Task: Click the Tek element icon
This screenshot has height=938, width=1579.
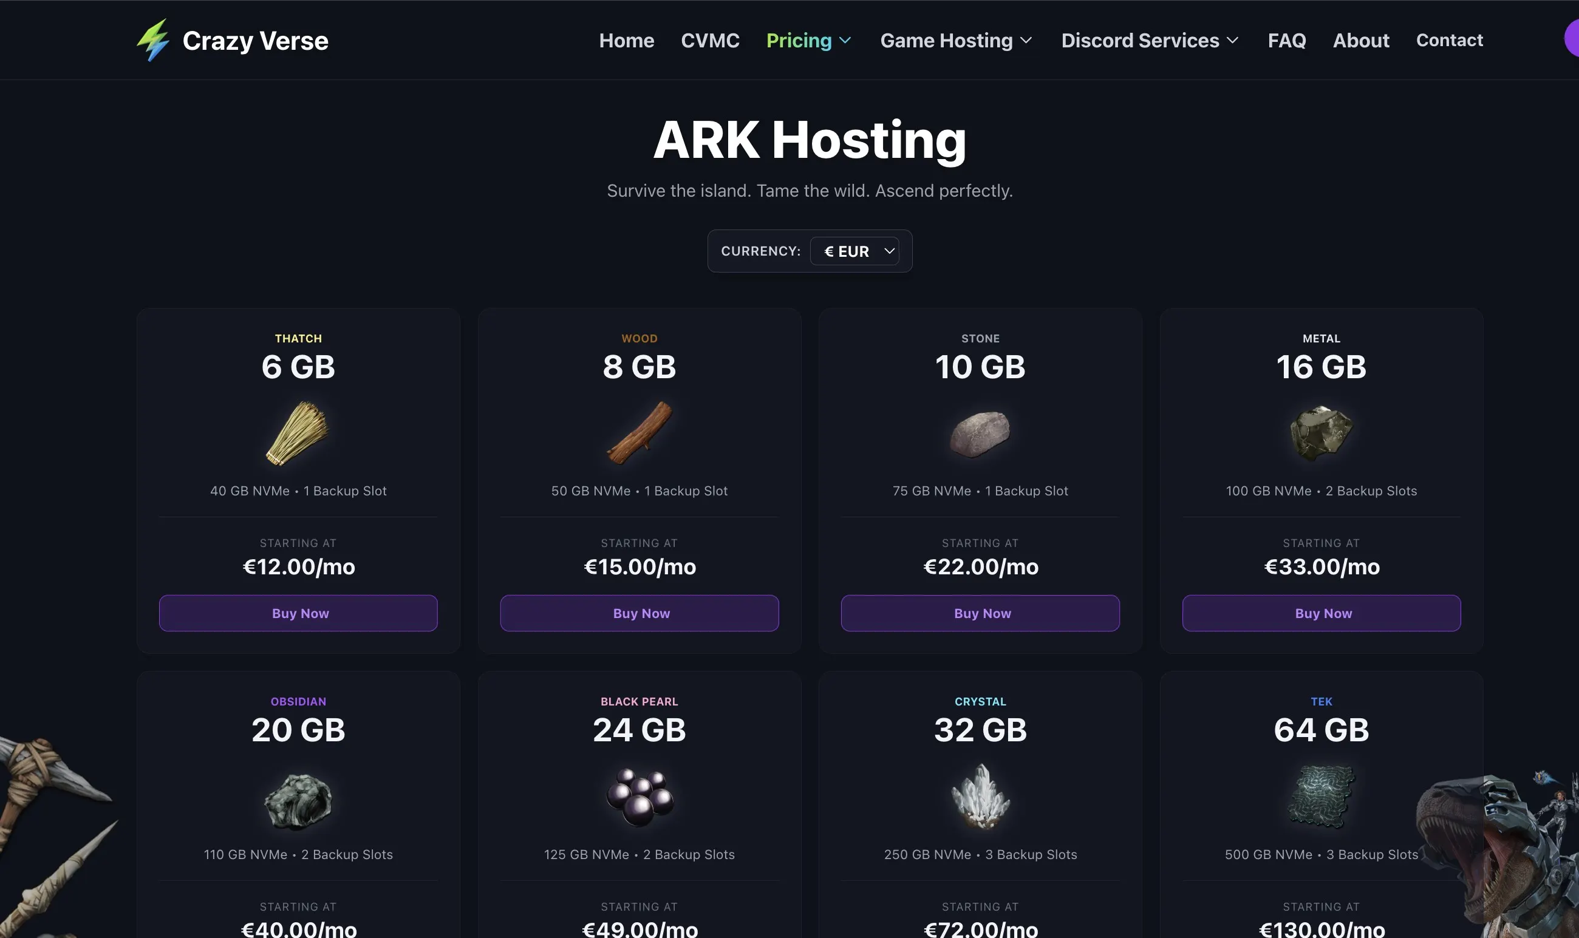Action: pos(1321,797)
